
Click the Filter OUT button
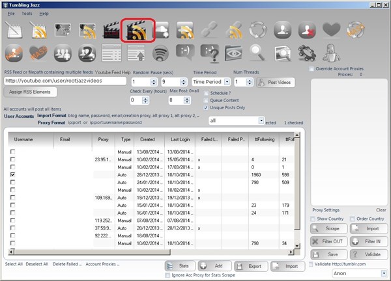pos(328,241)
